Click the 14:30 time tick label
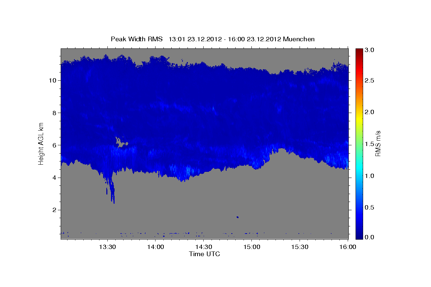 pyautogui.click(x=204, y=247)
